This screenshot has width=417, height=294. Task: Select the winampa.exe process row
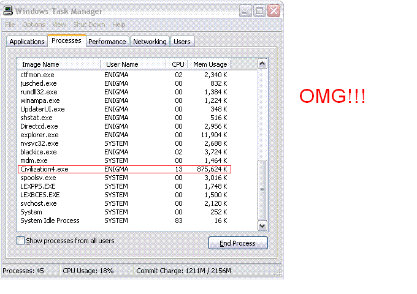pos(124,100)
